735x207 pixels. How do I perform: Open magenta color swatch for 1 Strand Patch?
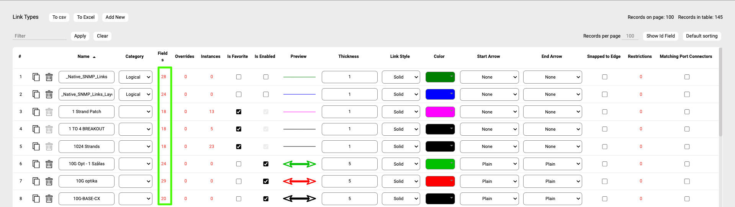[440, 112]
